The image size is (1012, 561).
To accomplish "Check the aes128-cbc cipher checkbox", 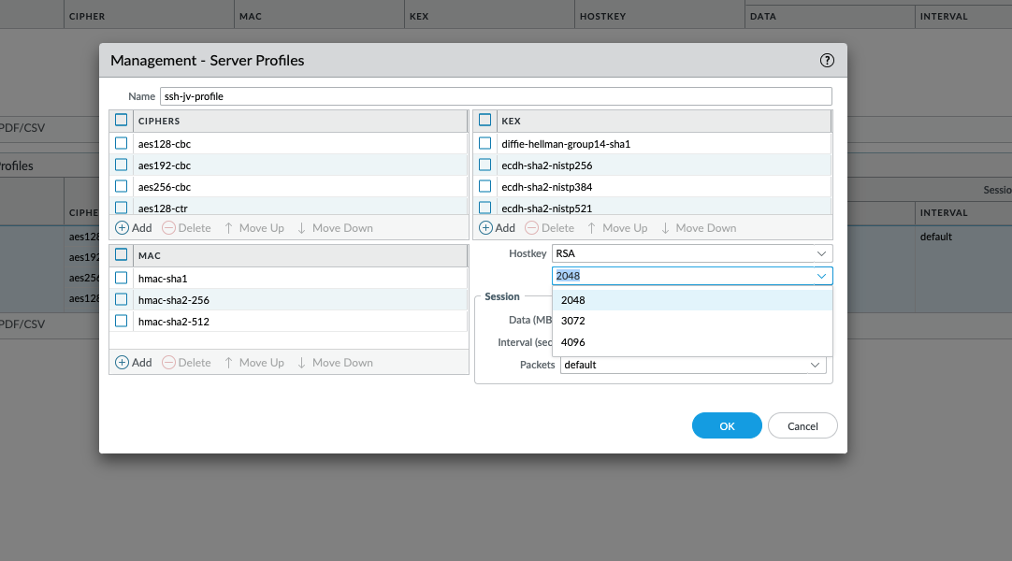I will [122, 144].
